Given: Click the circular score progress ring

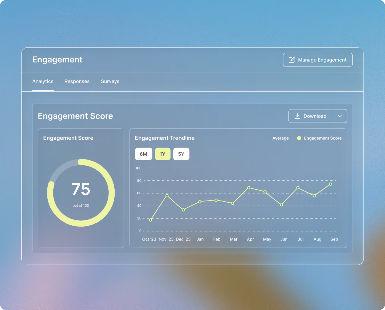Looking at the screenshot, I should pyautogui.click(x=81, y=193).
